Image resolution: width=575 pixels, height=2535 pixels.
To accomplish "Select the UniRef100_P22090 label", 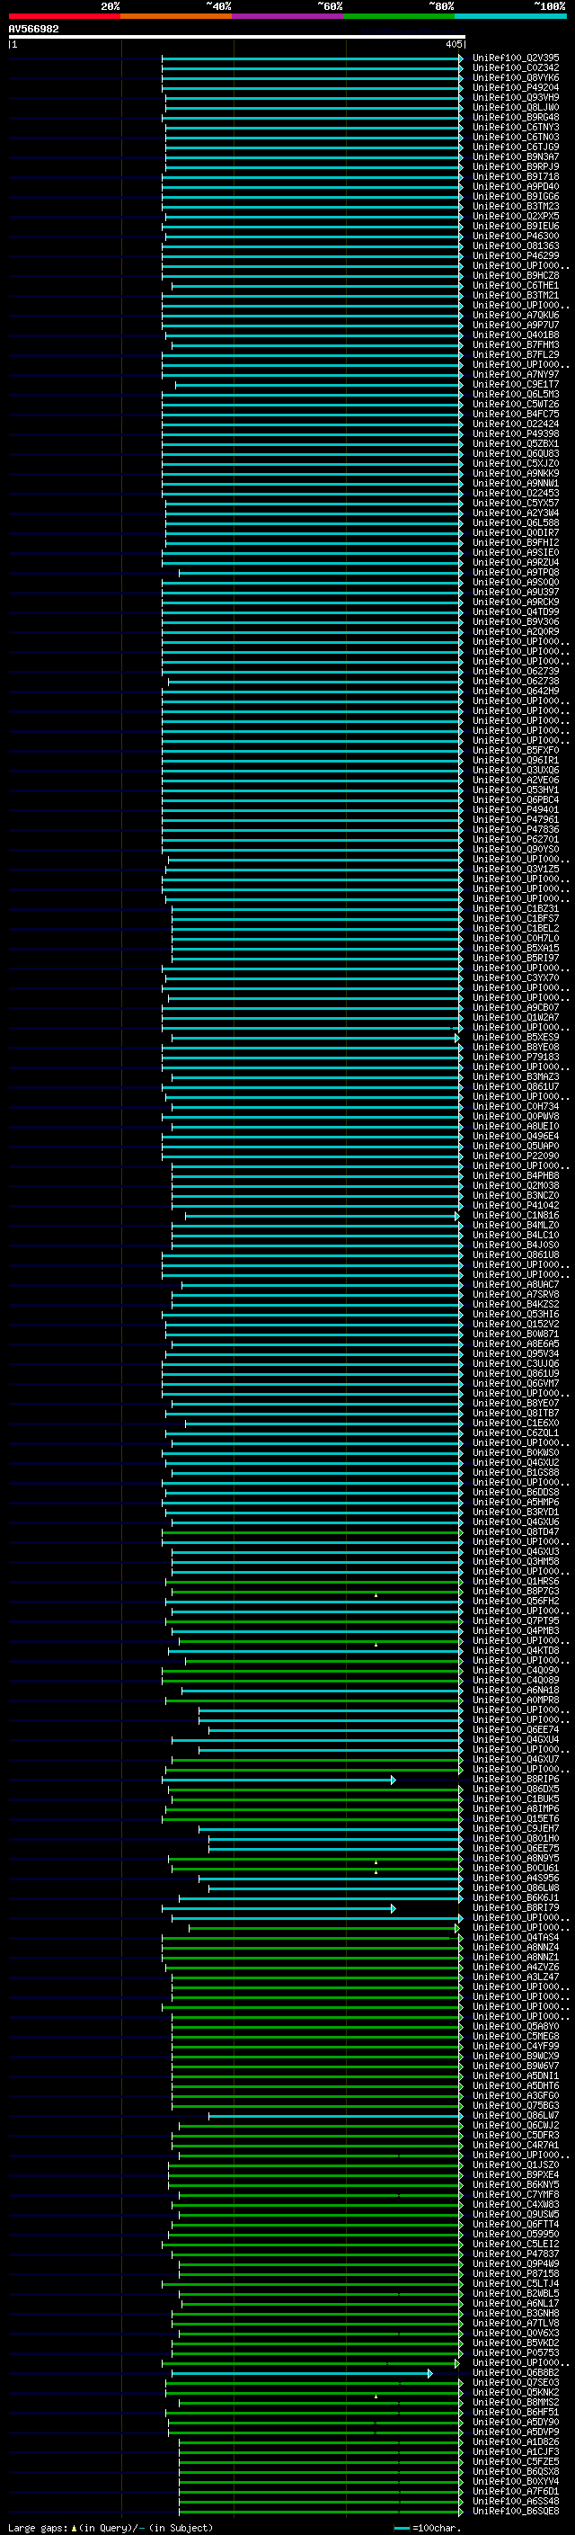I will tap(516, 1156).
